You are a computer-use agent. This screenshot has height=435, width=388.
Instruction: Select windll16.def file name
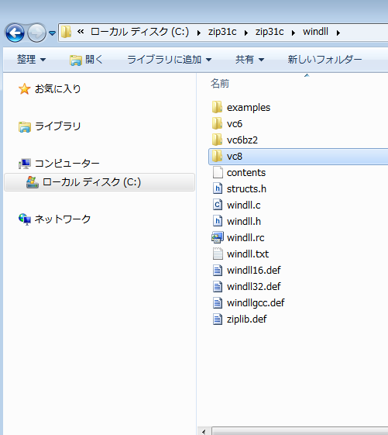point(254,270)
